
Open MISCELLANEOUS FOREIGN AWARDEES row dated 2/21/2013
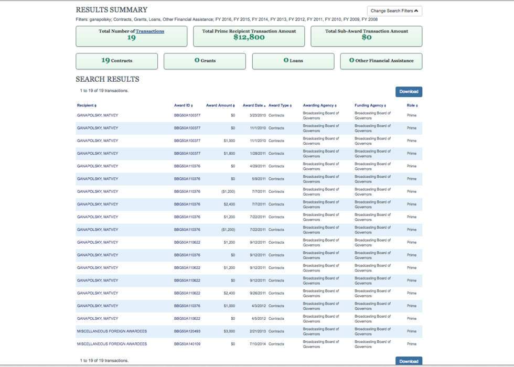[112, 331]
